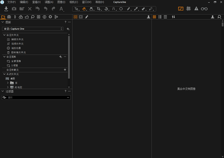Open the Color tool tab icon
Viewport: 224px width, 158px height.
(x=21, y=17)
